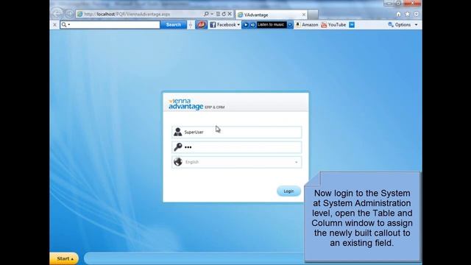Click the address bar search magnifier icon
Screen dimensions: 471x265
tap(206, 14)
